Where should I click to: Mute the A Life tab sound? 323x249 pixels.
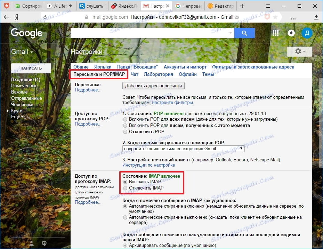tap(71, 6)
